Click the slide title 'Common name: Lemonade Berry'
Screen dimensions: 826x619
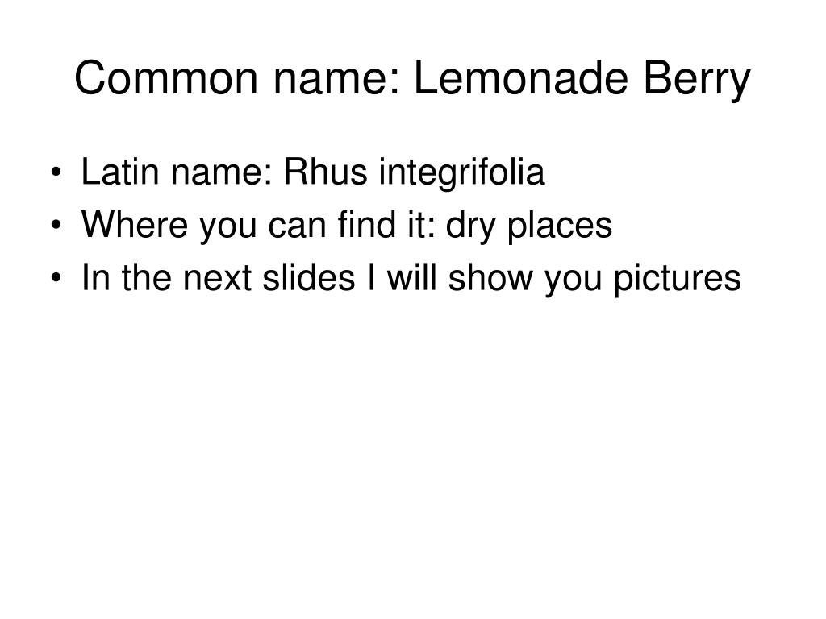(412, 79)
